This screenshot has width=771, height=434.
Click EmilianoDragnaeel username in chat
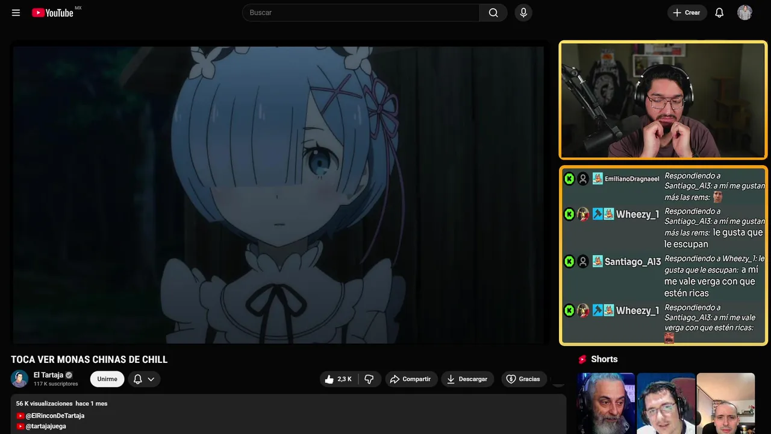point(632,179)
